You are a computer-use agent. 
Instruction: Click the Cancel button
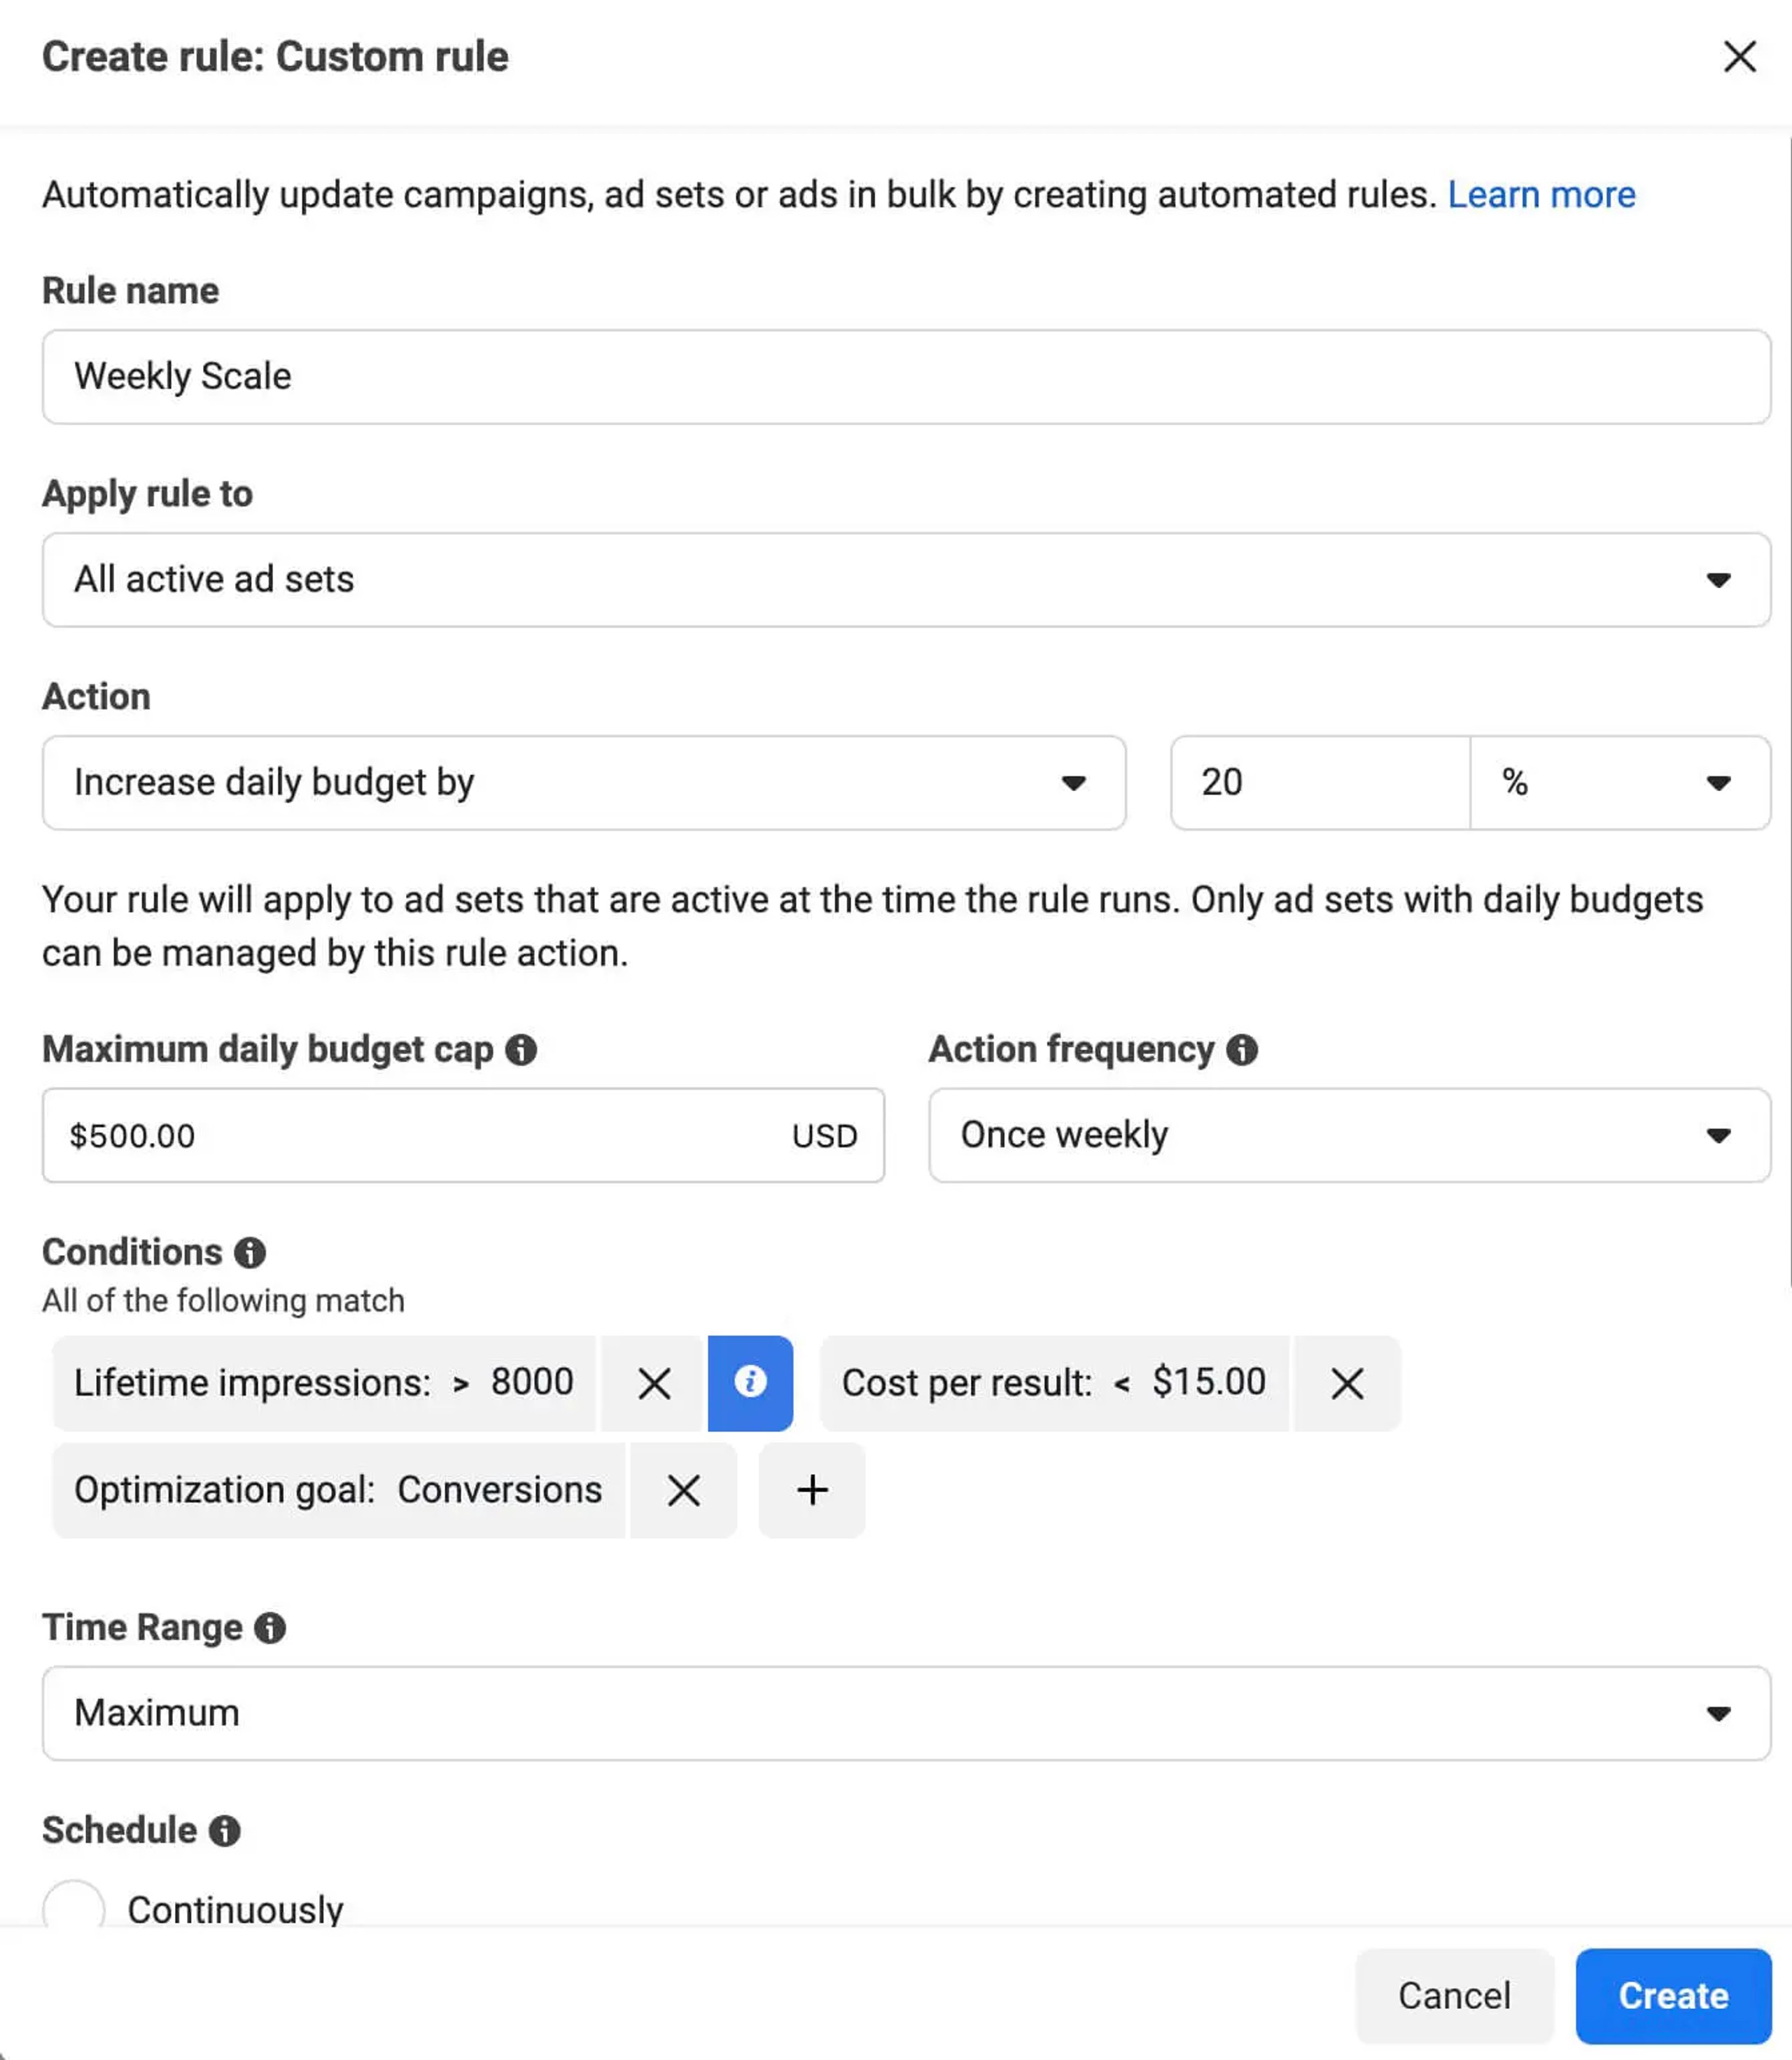1453,1995
